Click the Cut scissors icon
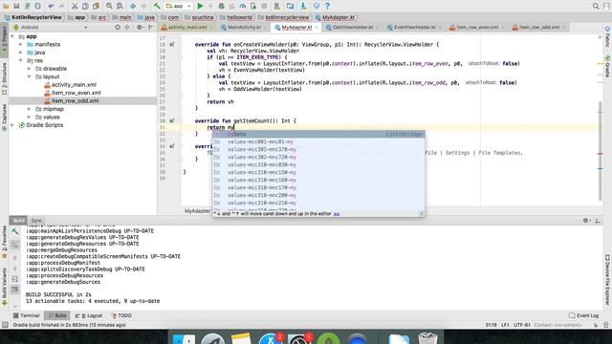 pos(75,7)
